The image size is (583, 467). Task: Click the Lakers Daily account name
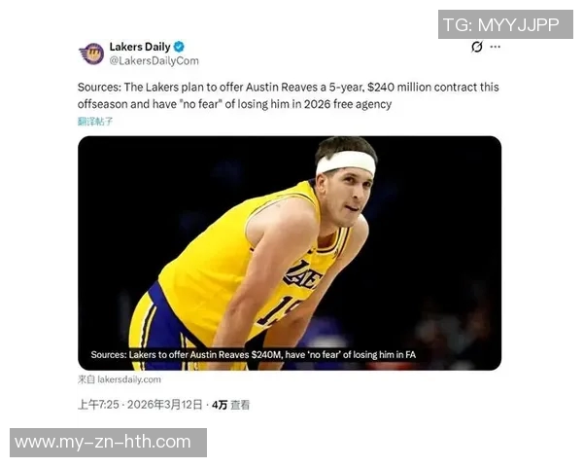pos(140,47)
